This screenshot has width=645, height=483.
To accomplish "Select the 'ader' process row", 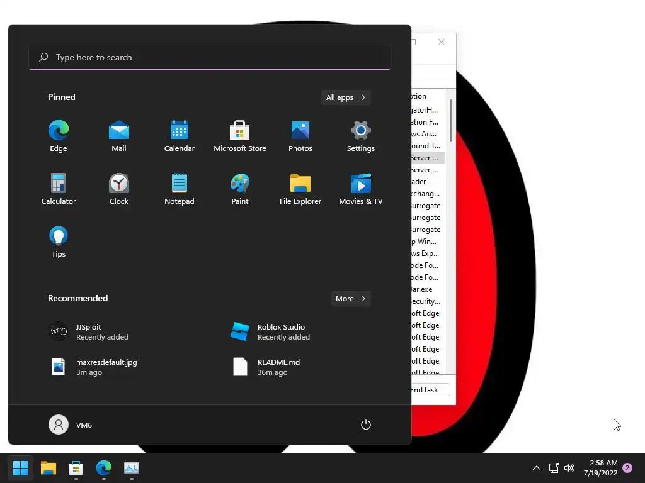I will coord(428,182).
